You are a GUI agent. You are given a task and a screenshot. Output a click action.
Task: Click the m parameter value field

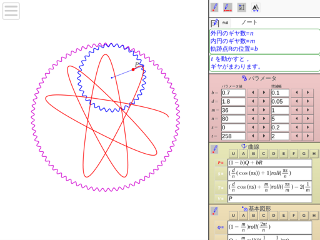tap(233, 110)
